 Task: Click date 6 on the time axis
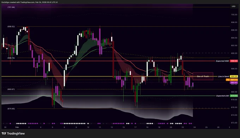point(64,127)
